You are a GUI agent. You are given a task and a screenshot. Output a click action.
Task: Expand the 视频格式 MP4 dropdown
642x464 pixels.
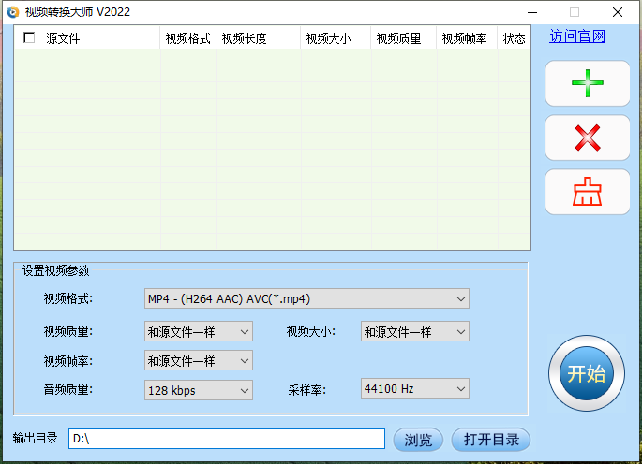coord(306,298)
